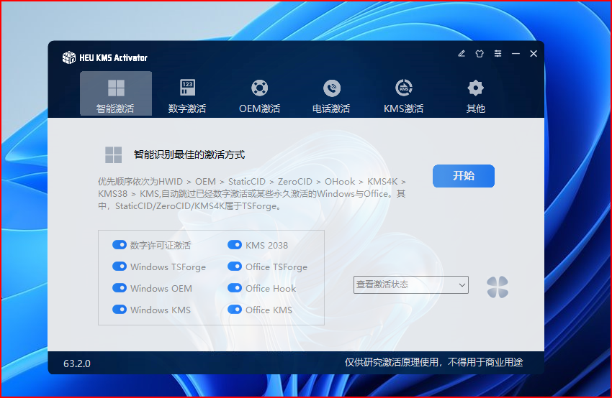
Task: Switch to the 数字激活 tab
Action: 187,96
